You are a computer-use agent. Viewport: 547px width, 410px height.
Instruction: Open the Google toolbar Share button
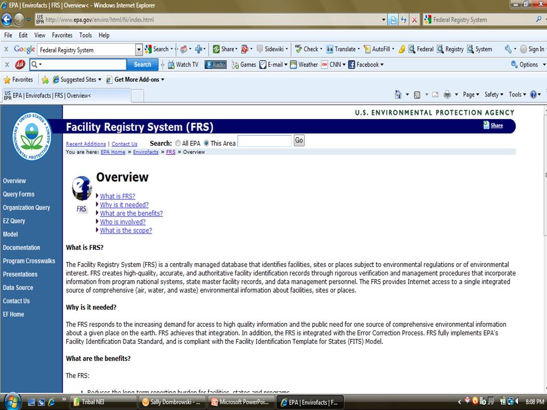(x=224, y=49)
